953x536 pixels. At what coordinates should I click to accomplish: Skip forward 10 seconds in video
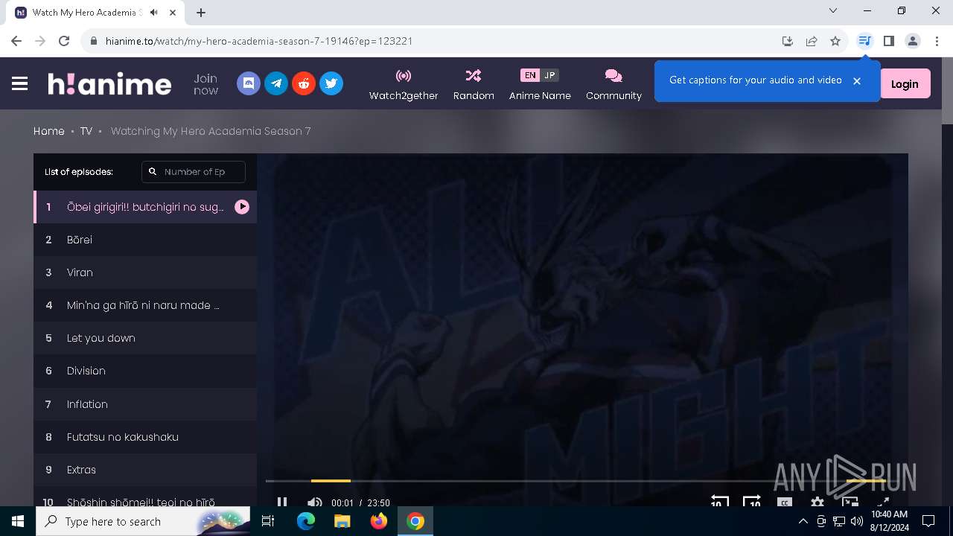752,502
